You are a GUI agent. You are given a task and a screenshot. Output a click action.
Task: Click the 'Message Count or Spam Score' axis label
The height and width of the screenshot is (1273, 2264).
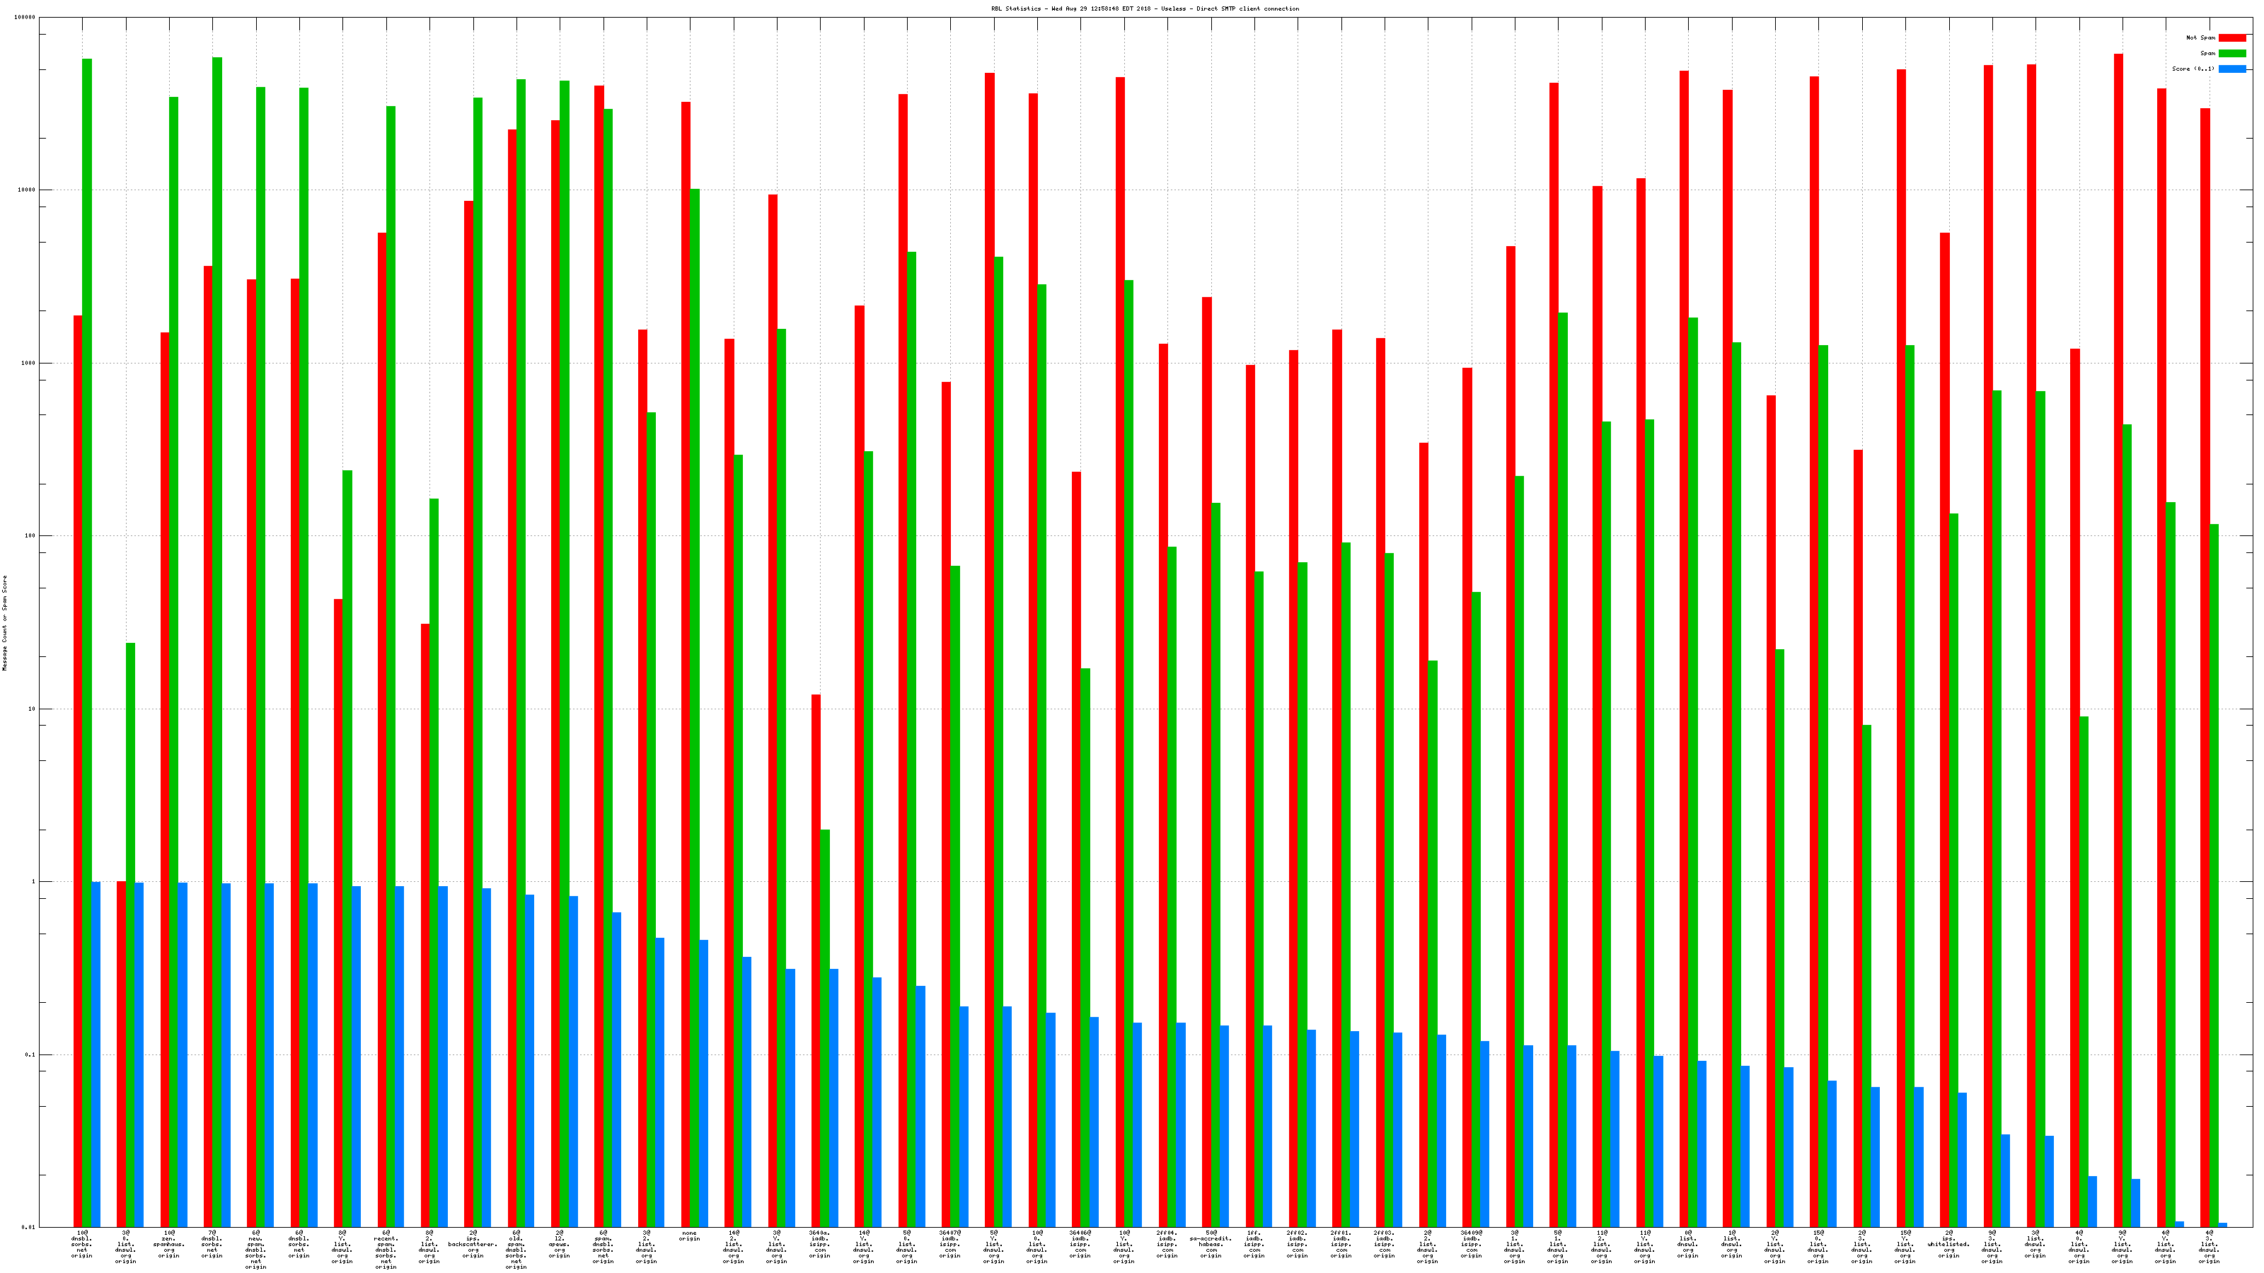4,623
